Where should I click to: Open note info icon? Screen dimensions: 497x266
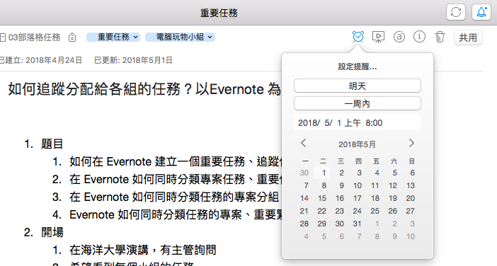click(x=419, y=37)
